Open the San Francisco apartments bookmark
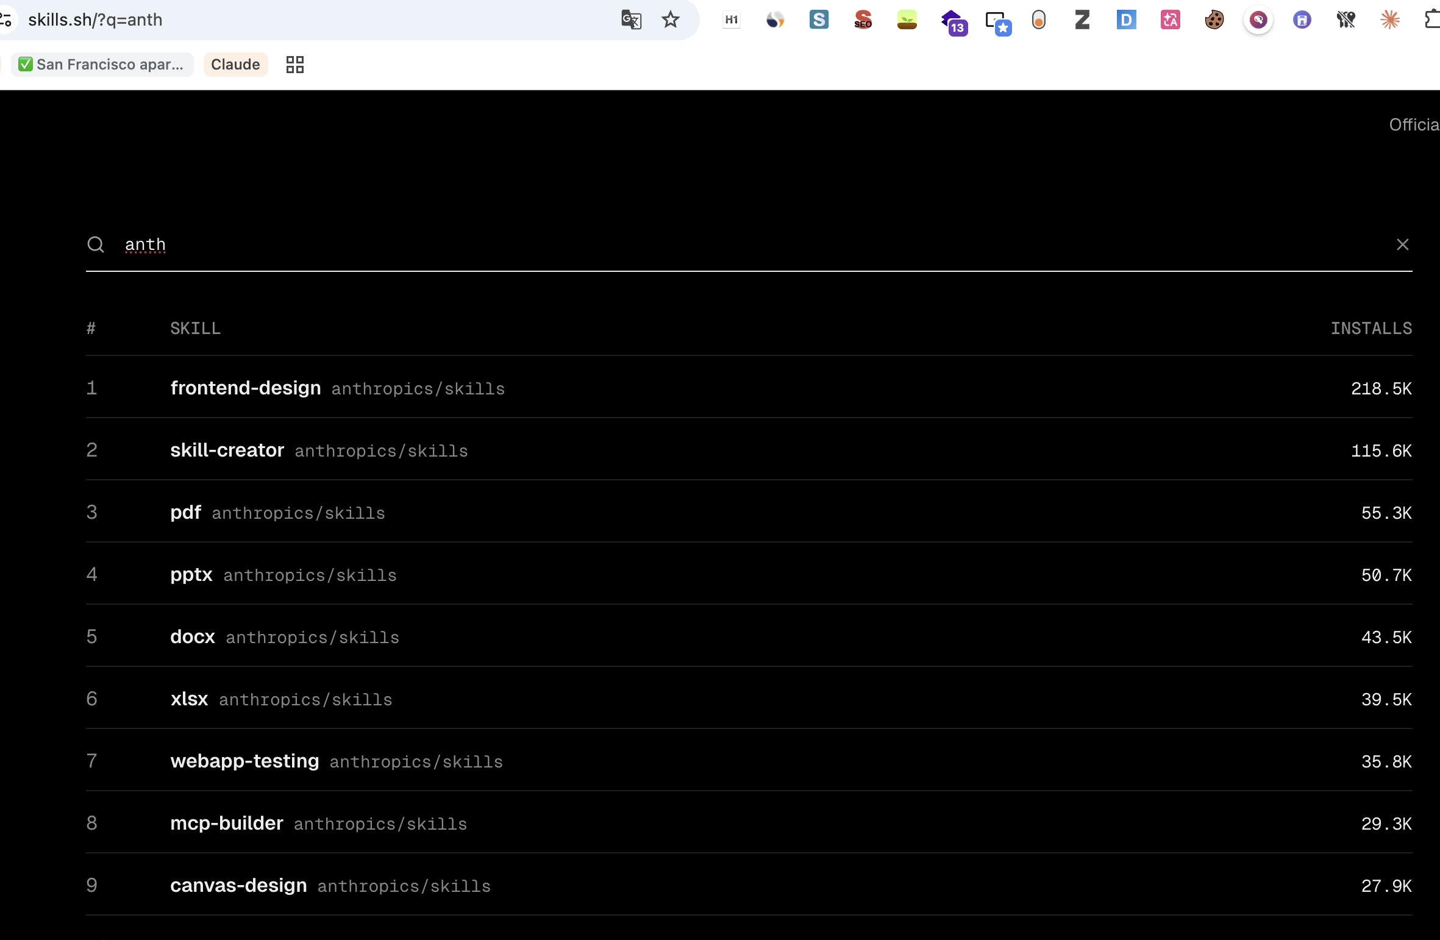The image size is (1440, 940). (102, 65)
